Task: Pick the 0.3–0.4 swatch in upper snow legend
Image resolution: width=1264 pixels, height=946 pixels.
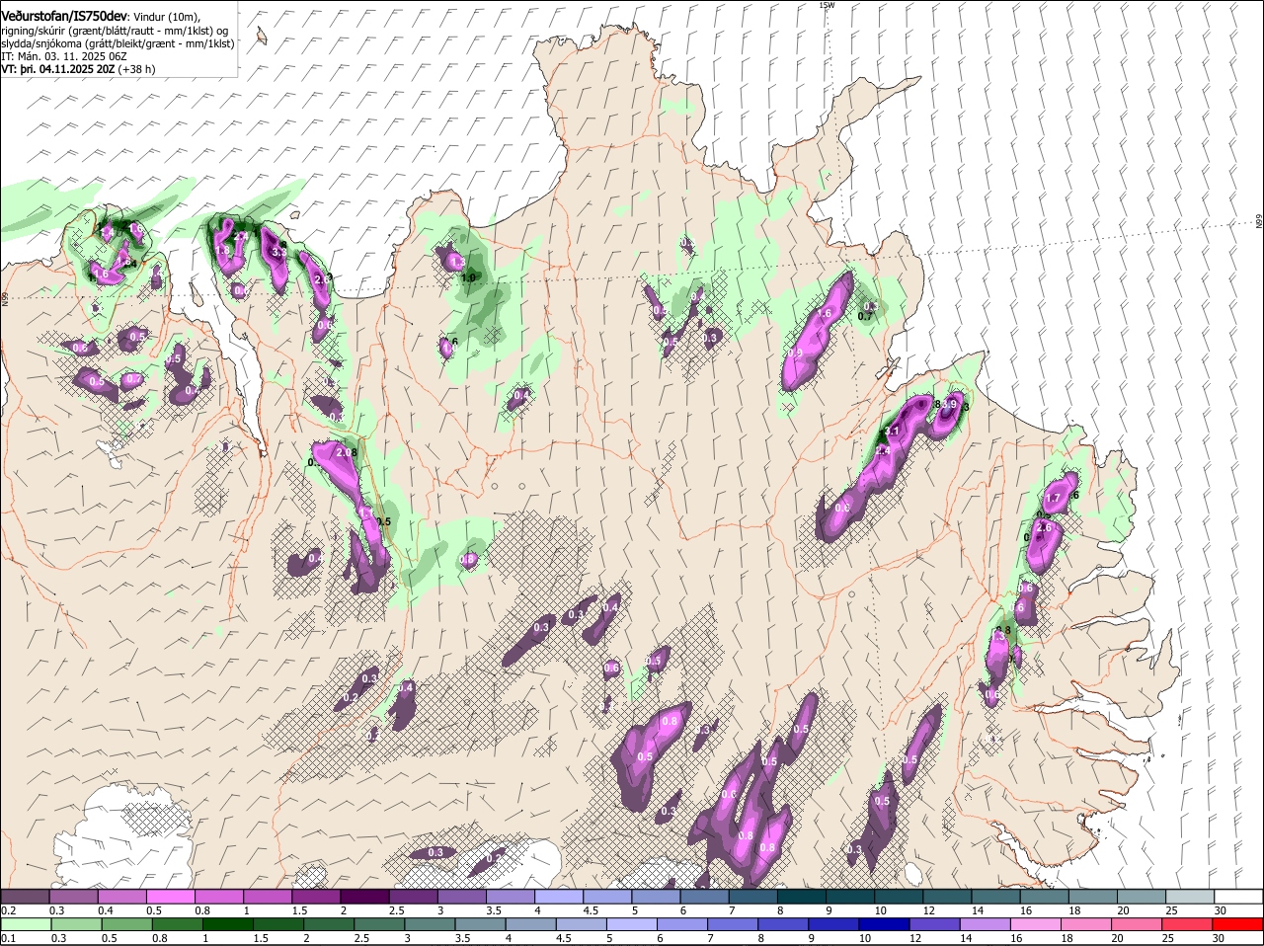Action: click(74, 896)
